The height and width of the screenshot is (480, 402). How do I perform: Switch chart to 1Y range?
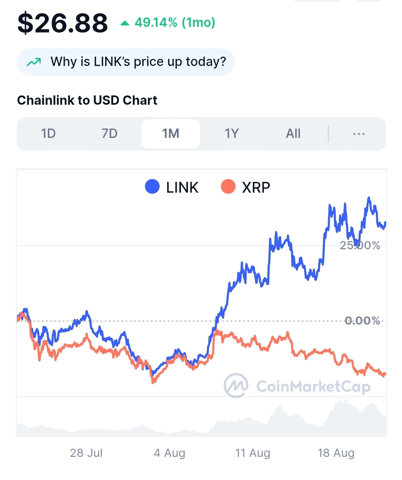coord(232,134)
